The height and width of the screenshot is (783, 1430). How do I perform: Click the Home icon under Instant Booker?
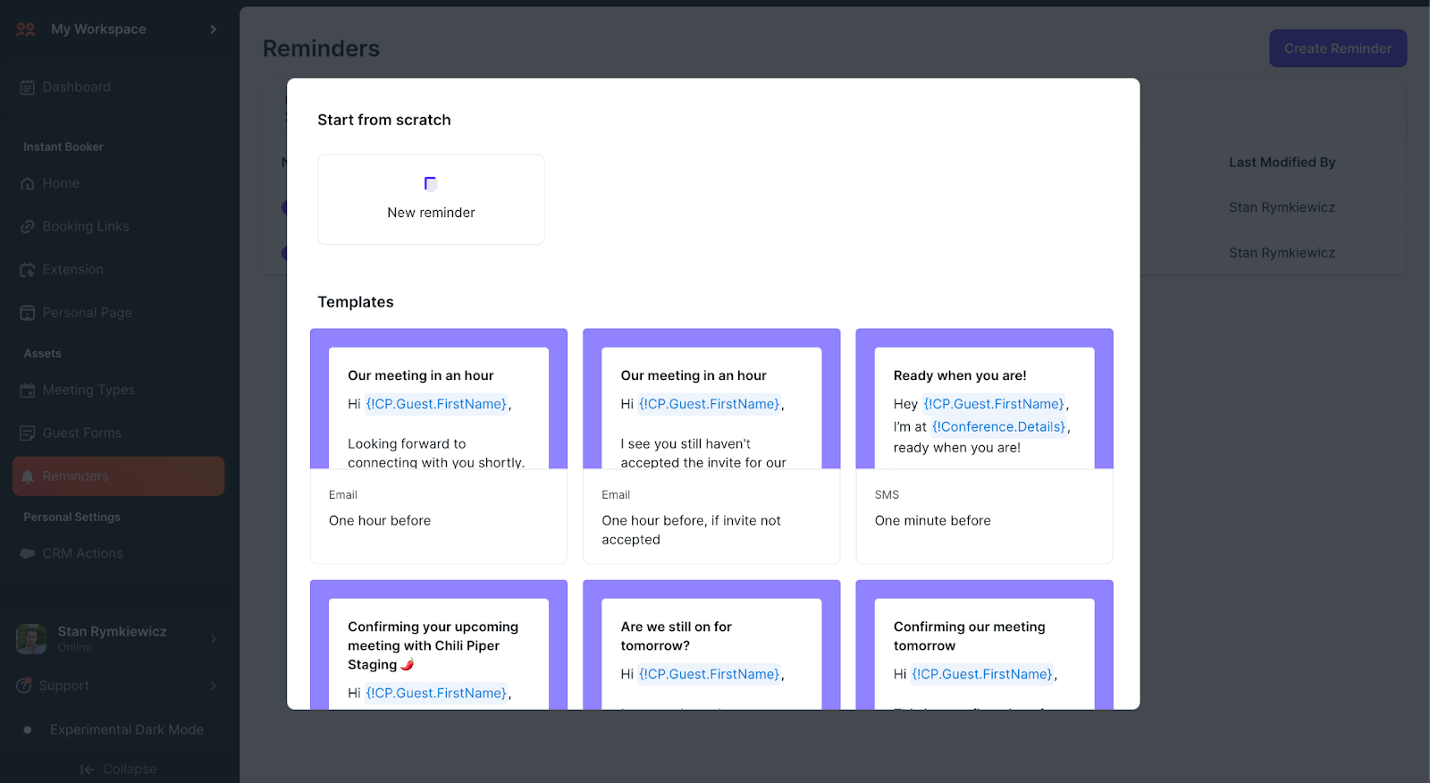click(28, 184)
